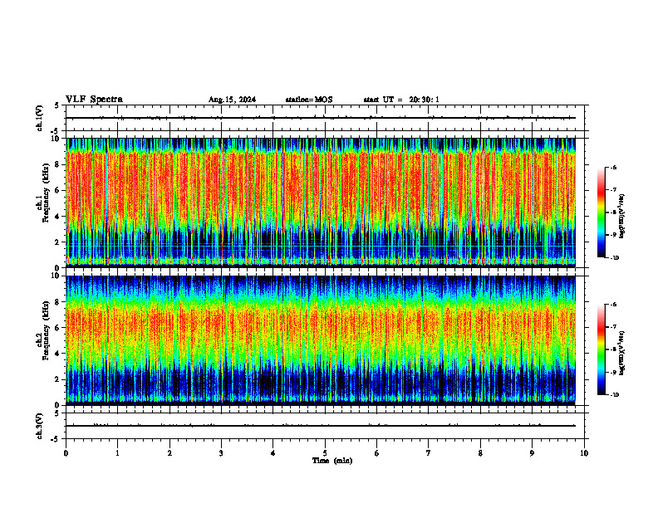Click time axis tick label '8'
This screenshot has height=508, width=658.
pyautogui.click(x=480, y=453)
